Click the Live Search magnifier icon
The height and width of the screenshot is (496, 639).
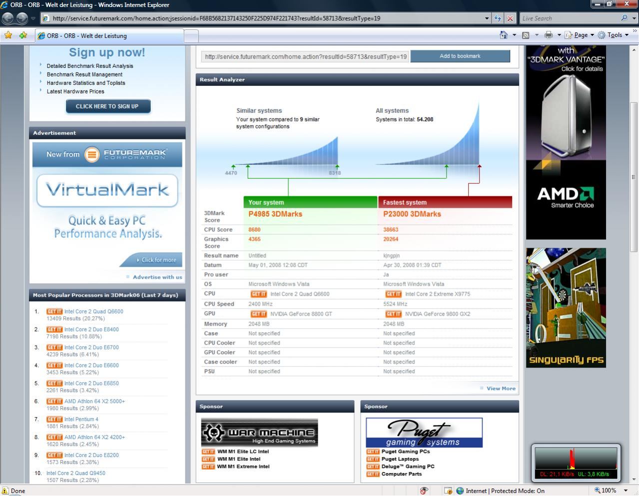coord(624,18)
